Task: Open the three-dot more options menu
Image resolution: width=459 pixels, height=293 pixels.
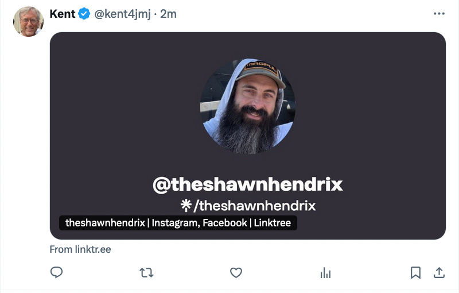Action: [439, 14]
